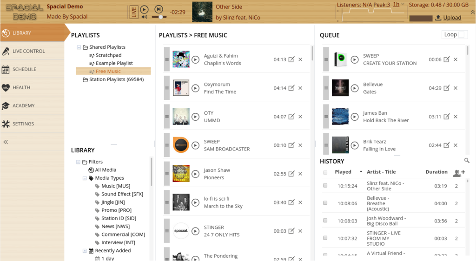
Task: Click Jason Shaw album art thumbnail
Action: 181,174
